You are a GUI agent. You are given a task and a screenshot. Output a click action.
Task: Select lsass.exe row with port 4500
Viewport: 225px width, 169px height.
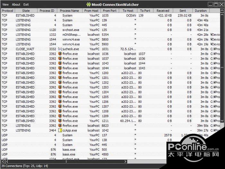pyautogui.click(x=111, y=154)
